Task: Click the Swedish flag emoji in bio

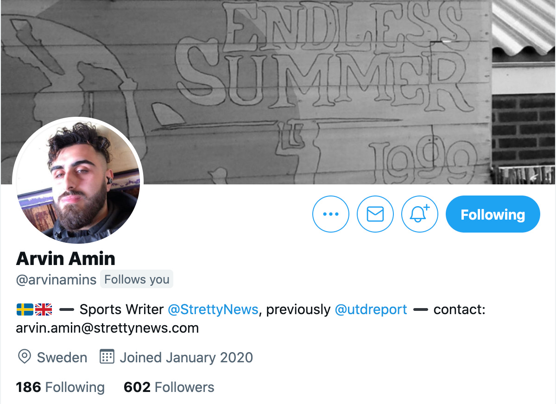Action: tap(25, 309)
